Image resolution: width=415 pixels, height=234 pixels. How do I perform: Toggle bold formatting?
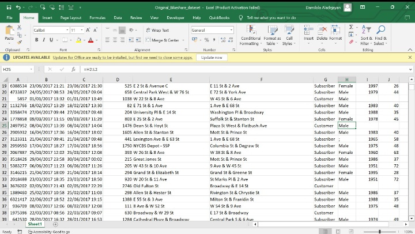click(x=36, y=40)
